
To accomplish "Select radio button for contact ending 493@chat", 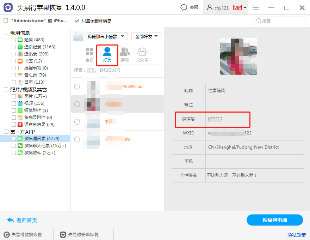I will (x=77, y=86).
